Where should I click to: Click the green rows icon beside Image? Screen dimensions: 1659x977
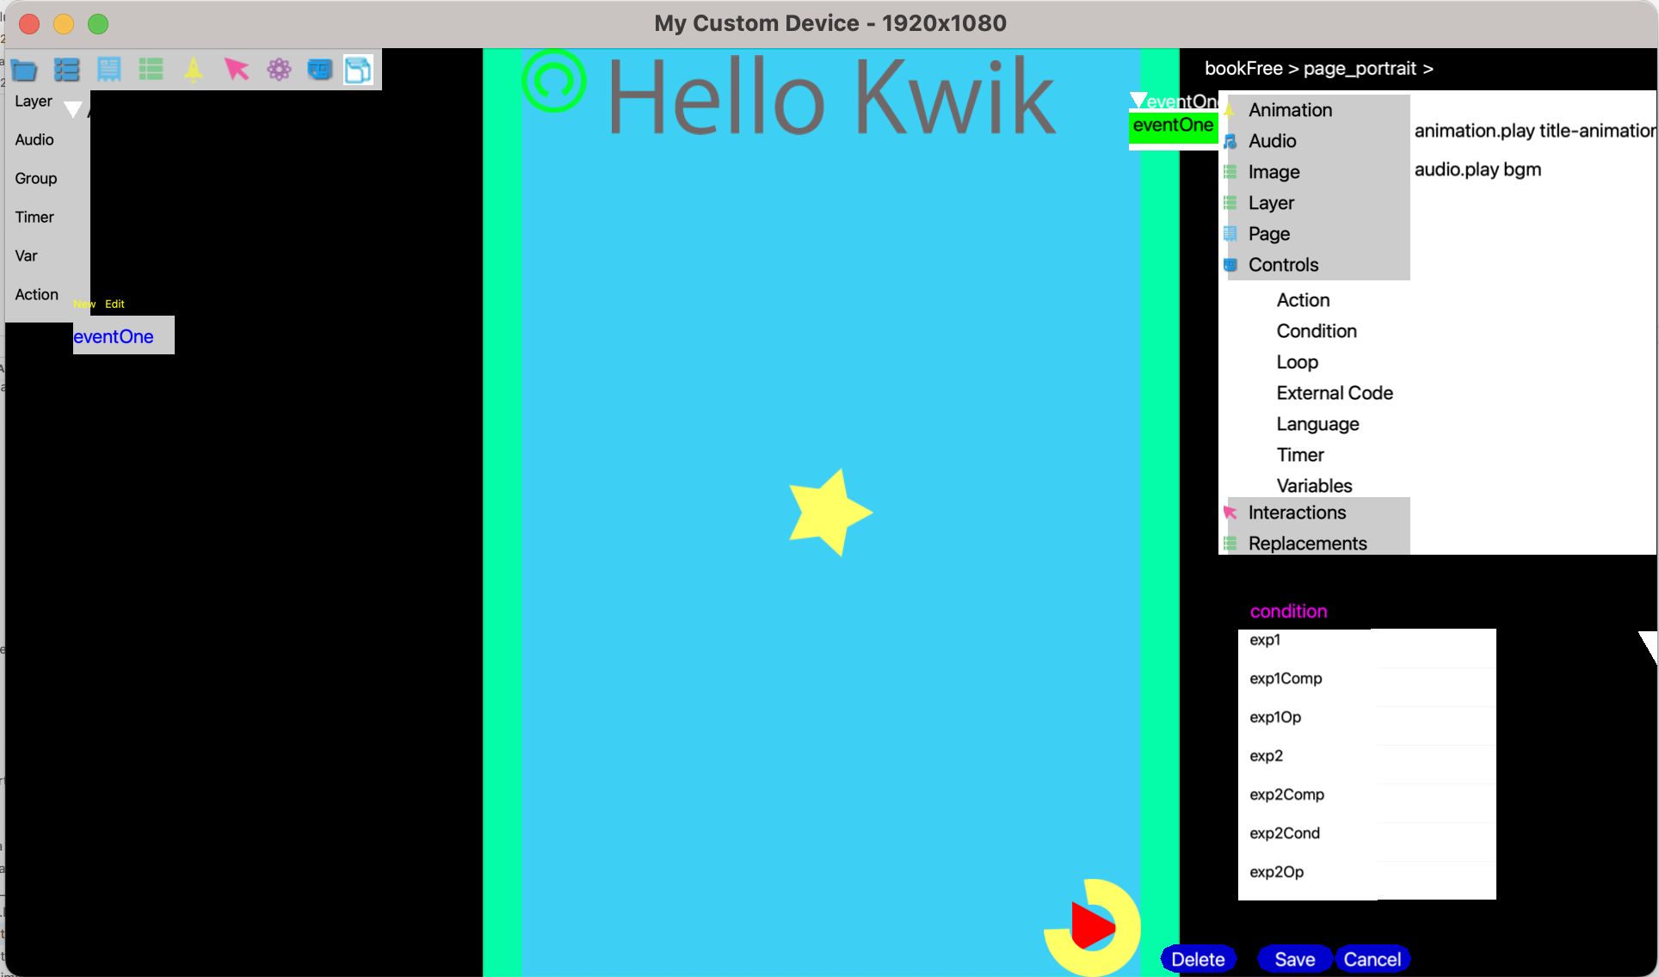1230,172
